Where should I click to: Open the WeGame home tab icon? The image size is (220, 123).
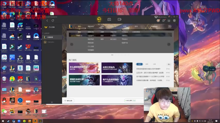[x=99, y=19]
